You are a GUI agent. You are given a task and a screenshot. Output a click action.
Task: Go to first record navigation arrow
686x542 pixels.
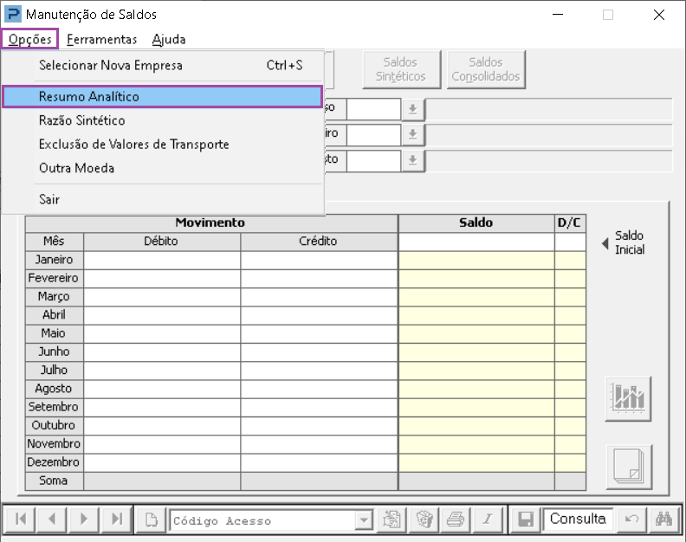[22, 519]
